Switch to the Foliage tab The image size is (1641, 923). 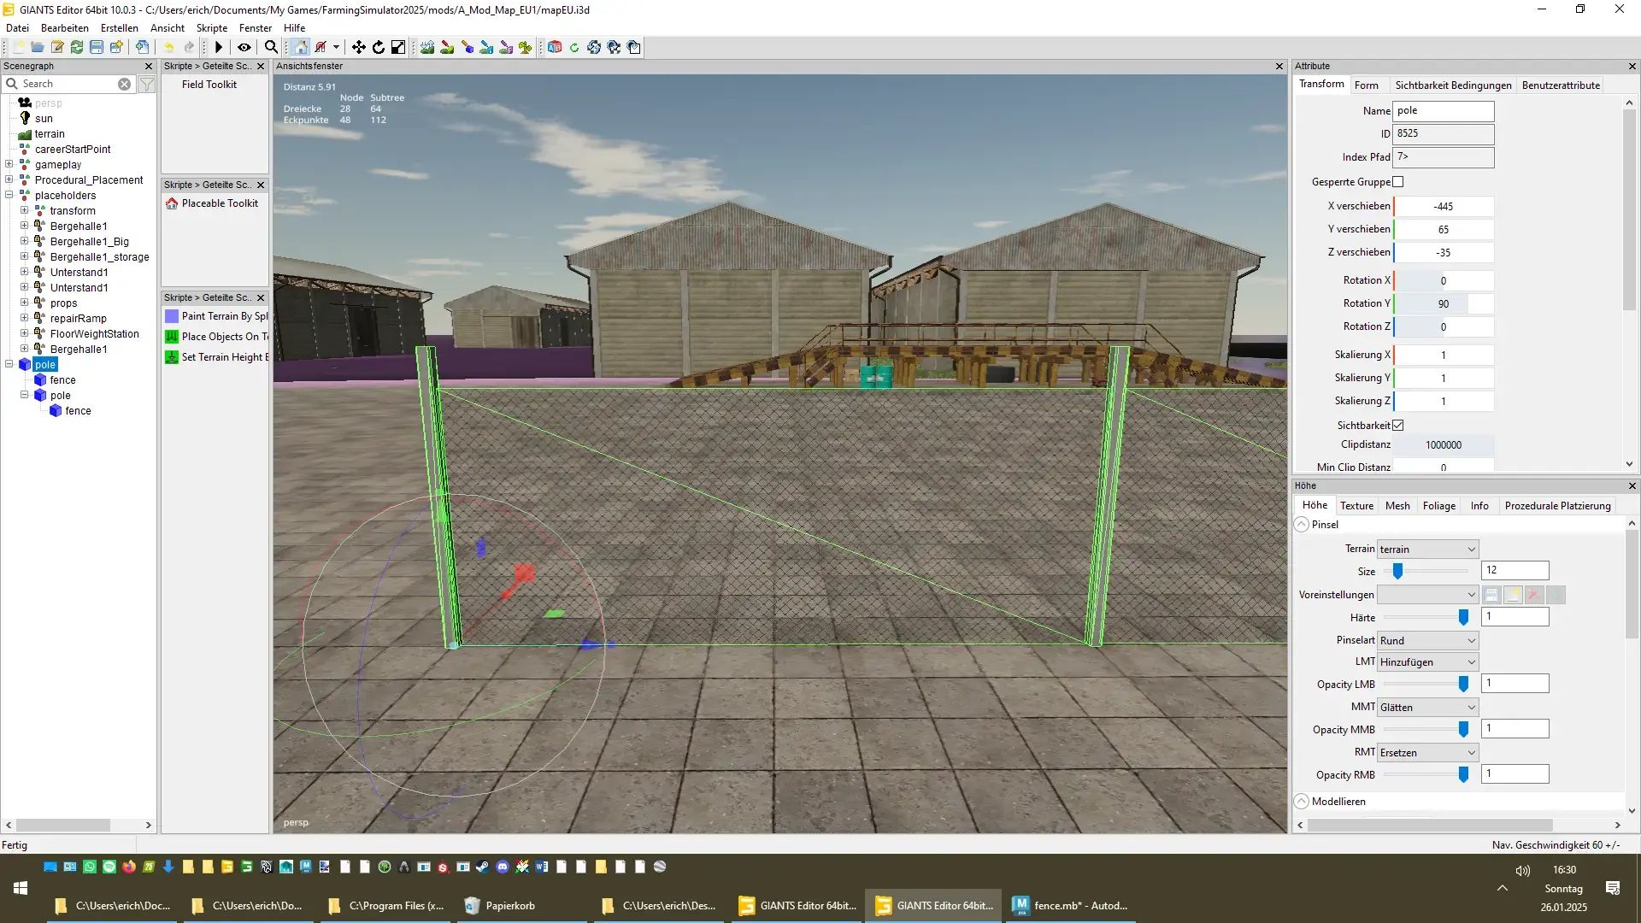[x=1438, y=506]
